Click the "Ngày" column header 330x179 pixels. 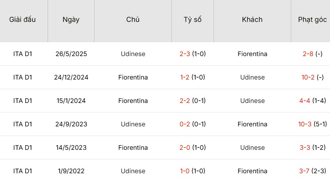[71, 20]
